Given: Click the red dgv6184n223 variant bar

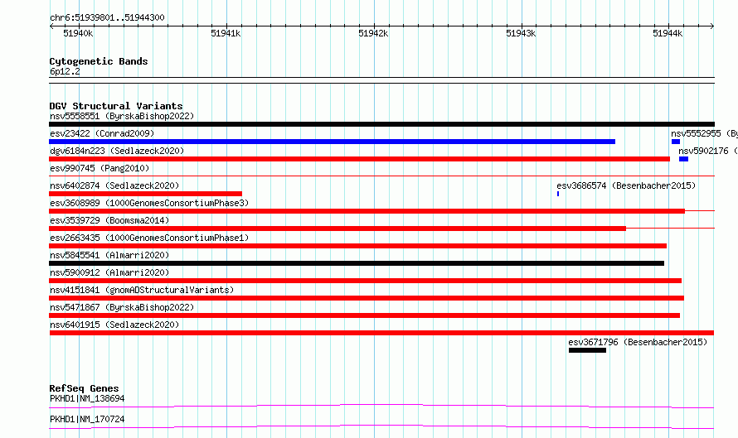Looking at the screenshot, I should 359,159.
